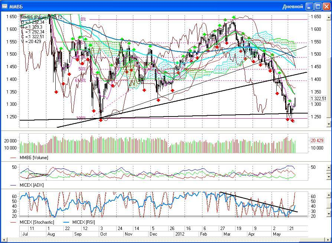Image resolution: width=332 pixels, height=243 pixels.
Task: Click the current price tag 1 322,51
Action: [x=319, y=99]
